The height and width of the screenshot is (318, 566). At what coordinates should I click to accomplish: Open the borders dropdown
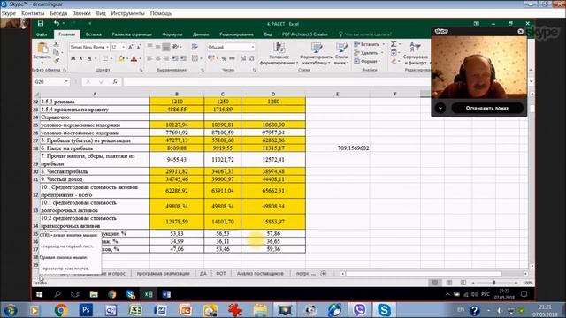pyautogui.click(x=111, y=59)
